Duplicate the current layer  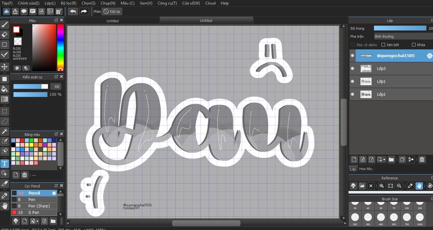click(403, 159)
